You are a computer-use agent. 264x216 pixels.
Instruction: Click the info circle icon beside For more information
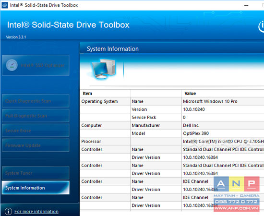click(8, 212)
